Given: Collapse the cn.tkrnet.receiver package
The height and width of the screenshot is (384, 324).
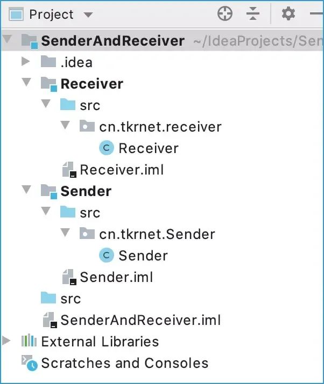Looking at the screenshot, I should [65, 125].
